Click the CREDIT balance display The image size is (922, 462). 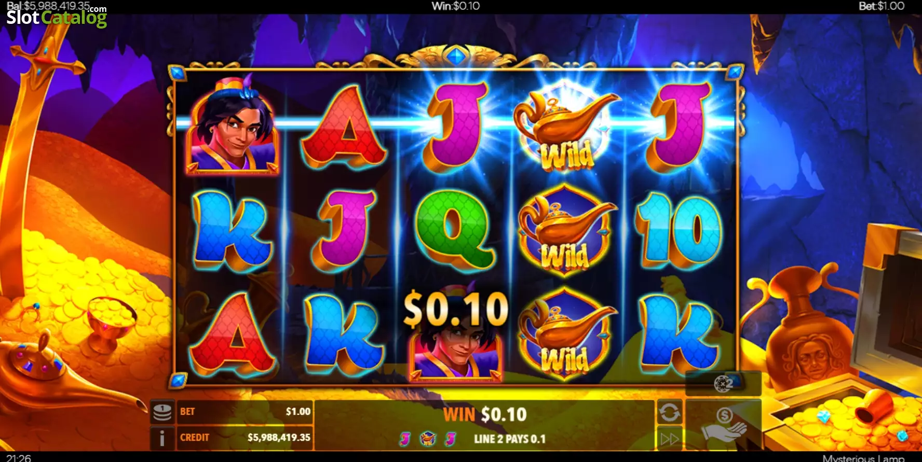pos(245,438)
